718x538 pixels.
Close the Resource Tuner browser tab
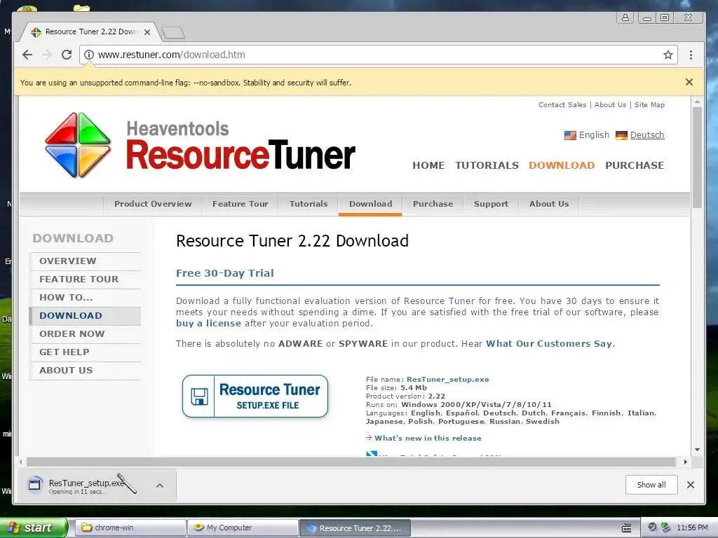pyautogui.click(x=147, y=32)
